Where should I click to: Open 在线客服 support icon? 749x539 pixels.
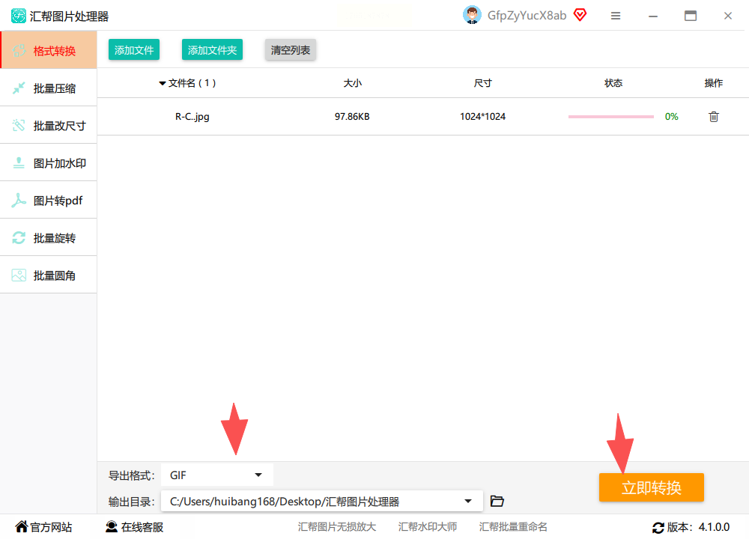(x=112, y=526)
